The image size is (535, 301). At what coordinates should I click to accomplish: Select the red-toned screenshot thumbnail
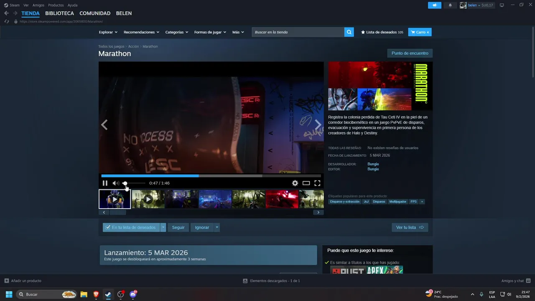(x=282, y=199)
